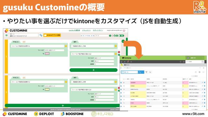Click the kintone app settings icon near more menu
Image resolution: width=208 pixels, height=117 pixels.
(199, 72)
